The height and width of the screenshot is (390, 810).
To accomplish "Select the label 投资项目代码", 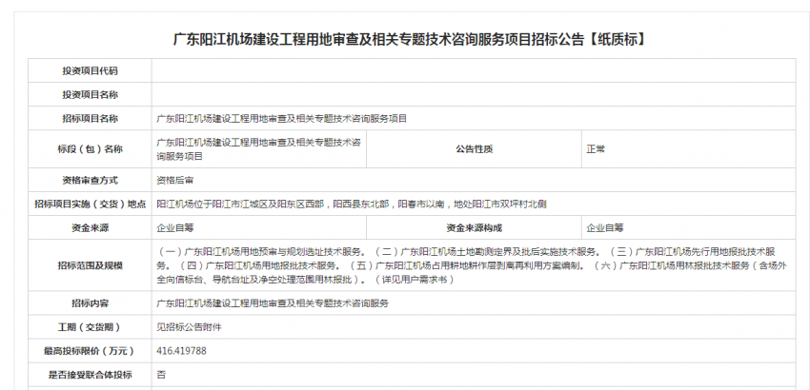I will (90, 70).
